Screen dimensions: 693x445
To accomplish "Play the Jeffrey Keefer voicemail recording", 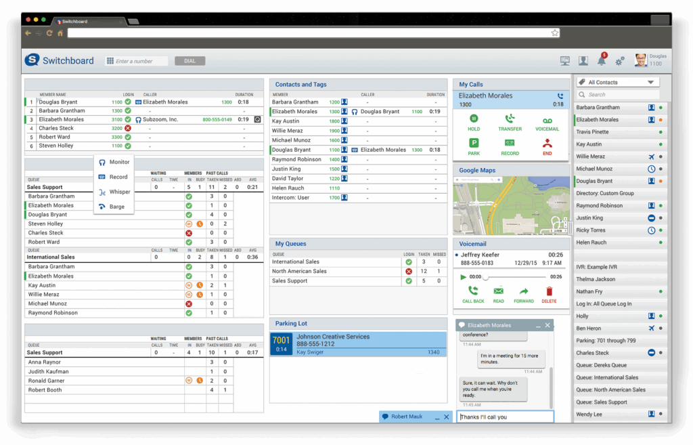I will point(463,276).
